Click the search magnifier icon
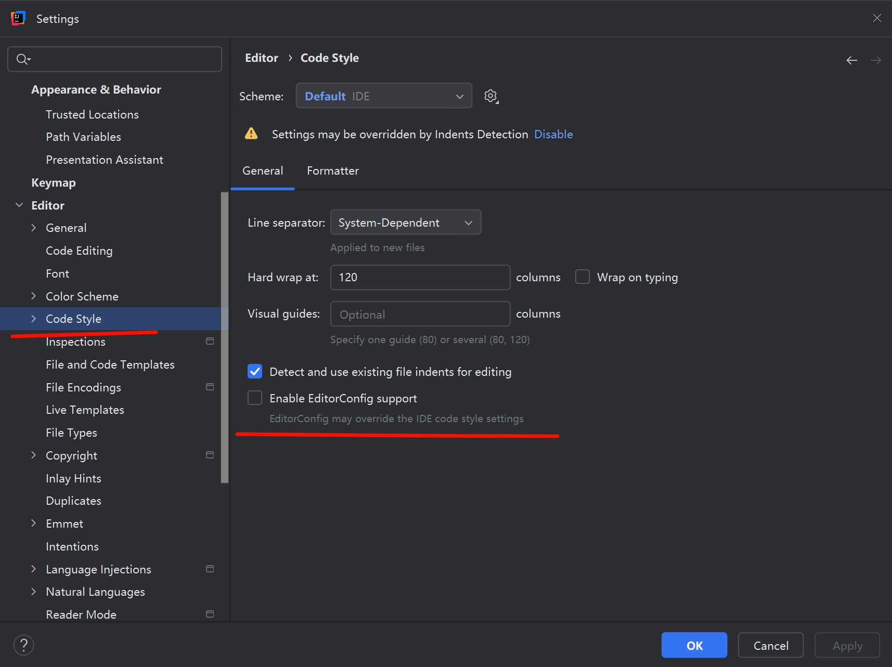Screen dimensions: 892x667 tap(22, 59)
